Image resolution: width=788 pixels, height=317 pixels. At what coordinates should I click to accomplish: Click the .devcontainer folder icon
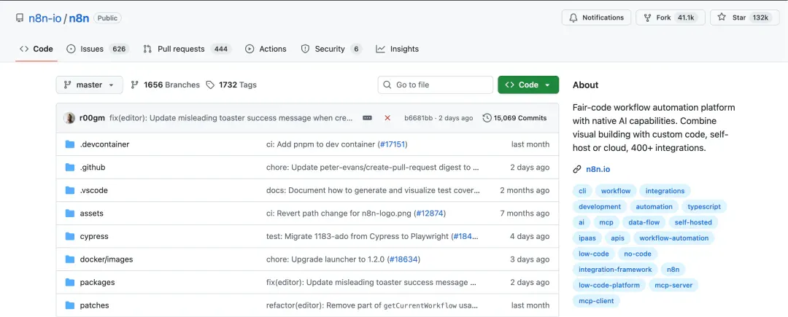click(x=70, y=144)
